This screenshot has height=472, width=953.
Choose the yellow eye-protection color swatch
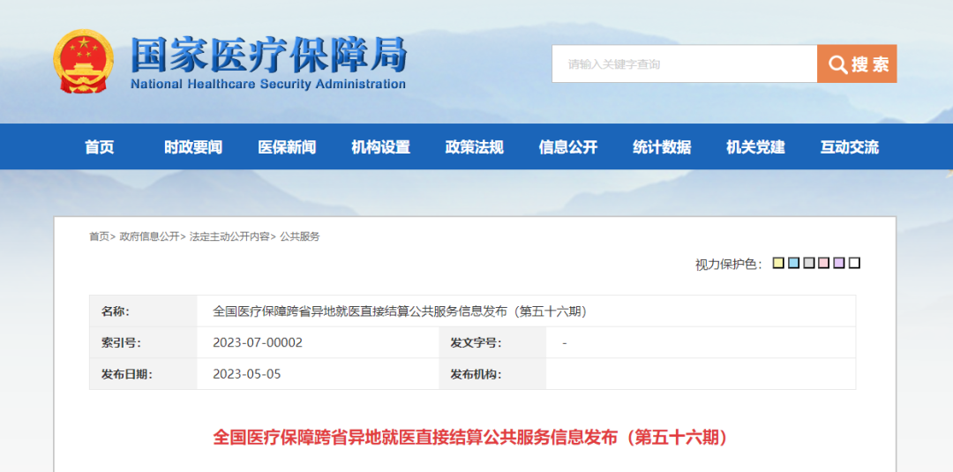click(778, 263)
